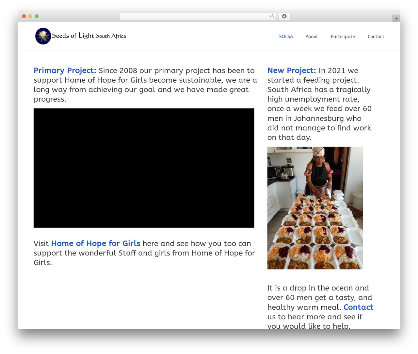The image size is (418, 354).
Task: Click the bold Contact link in text
Action: [358, 307]
